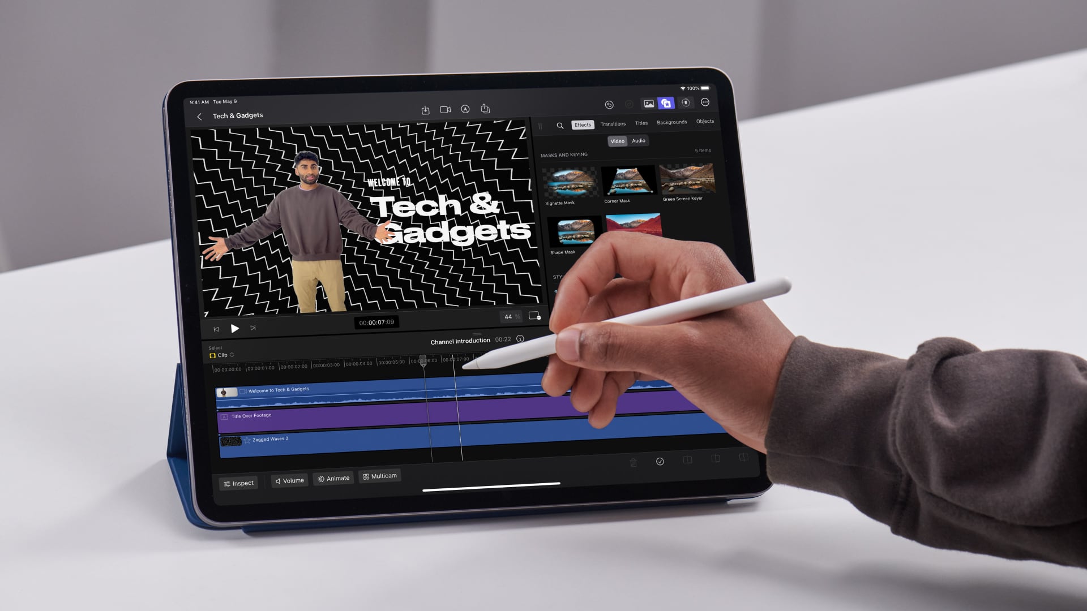Click the info icon next to Channel Introduction
This screenshot has height=611, width=1087.
click(522, 341)
